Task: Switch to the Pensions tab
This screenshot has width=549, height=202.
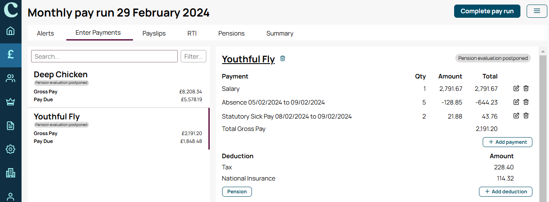Action: point(231,33)
